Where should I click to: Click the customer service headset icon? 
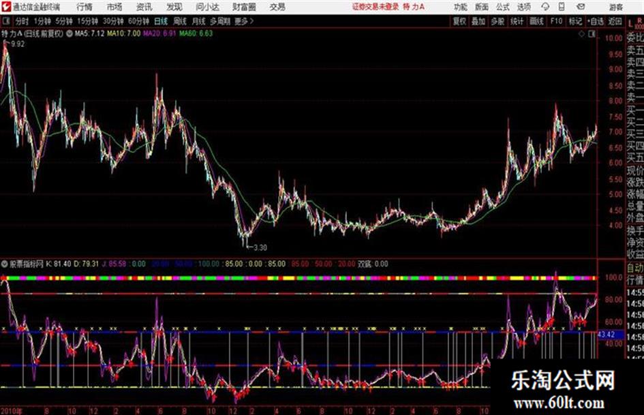pyautogui.click(x=545, y=7)
